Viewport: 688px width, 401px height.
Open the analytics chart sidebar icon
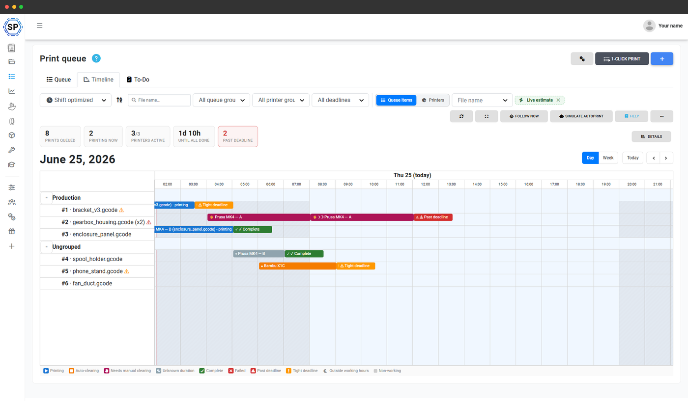coord(12,91)
